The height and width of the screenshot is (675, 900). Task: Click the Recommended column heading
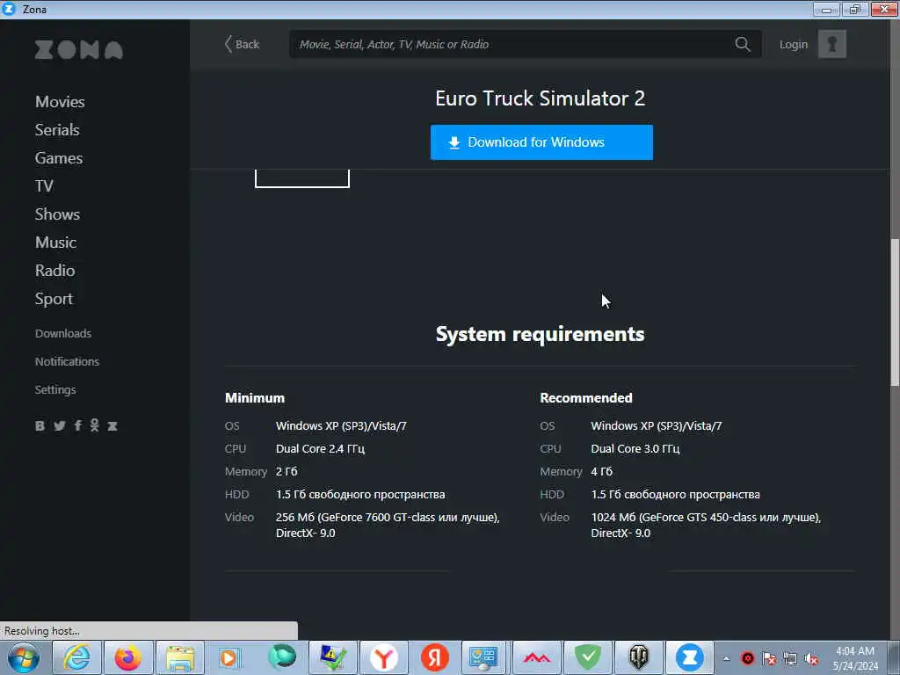tap(586, 398)
